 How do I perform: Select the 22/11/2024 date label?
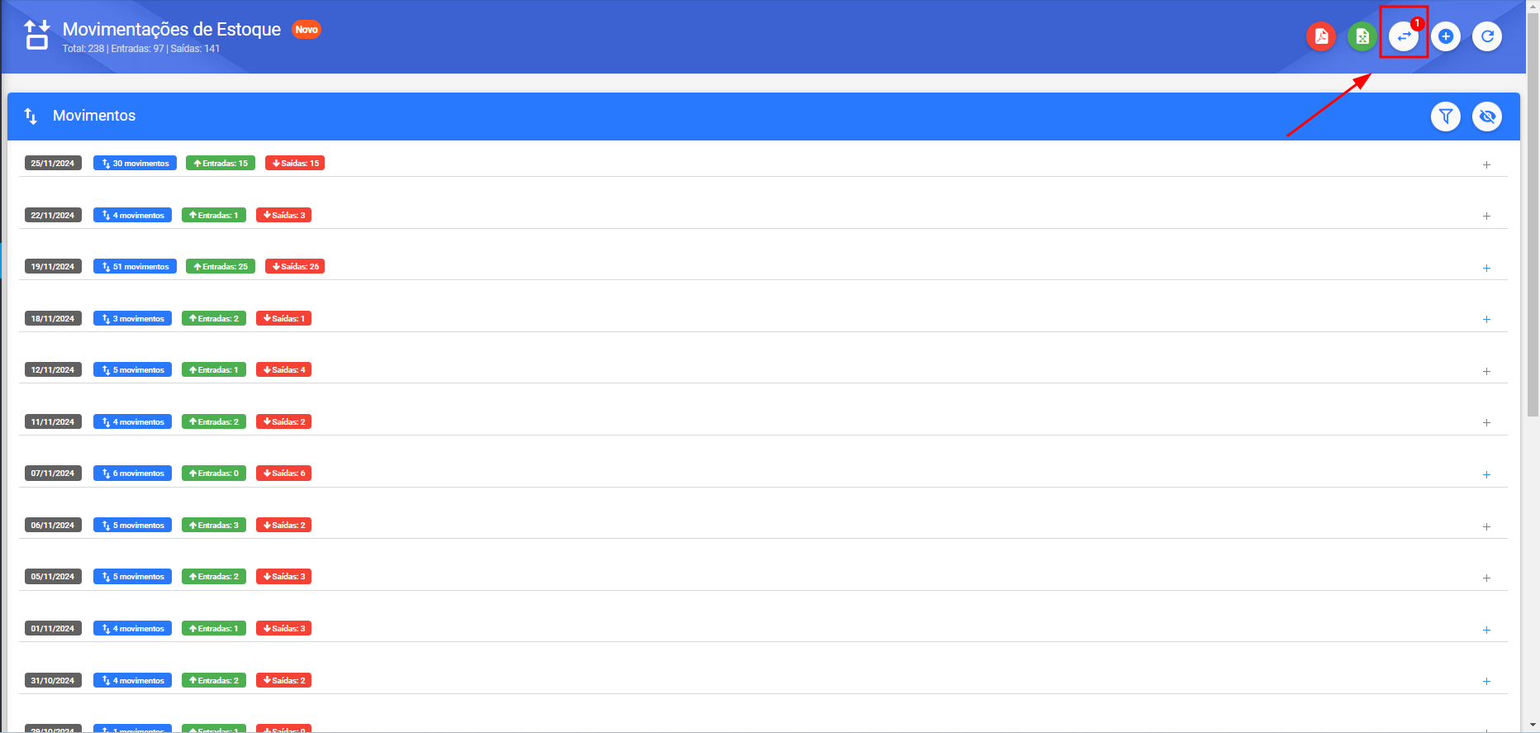tap(53, 215)
